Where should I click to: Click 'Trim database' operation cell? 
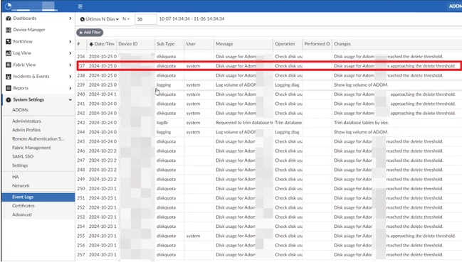point(288,123)
